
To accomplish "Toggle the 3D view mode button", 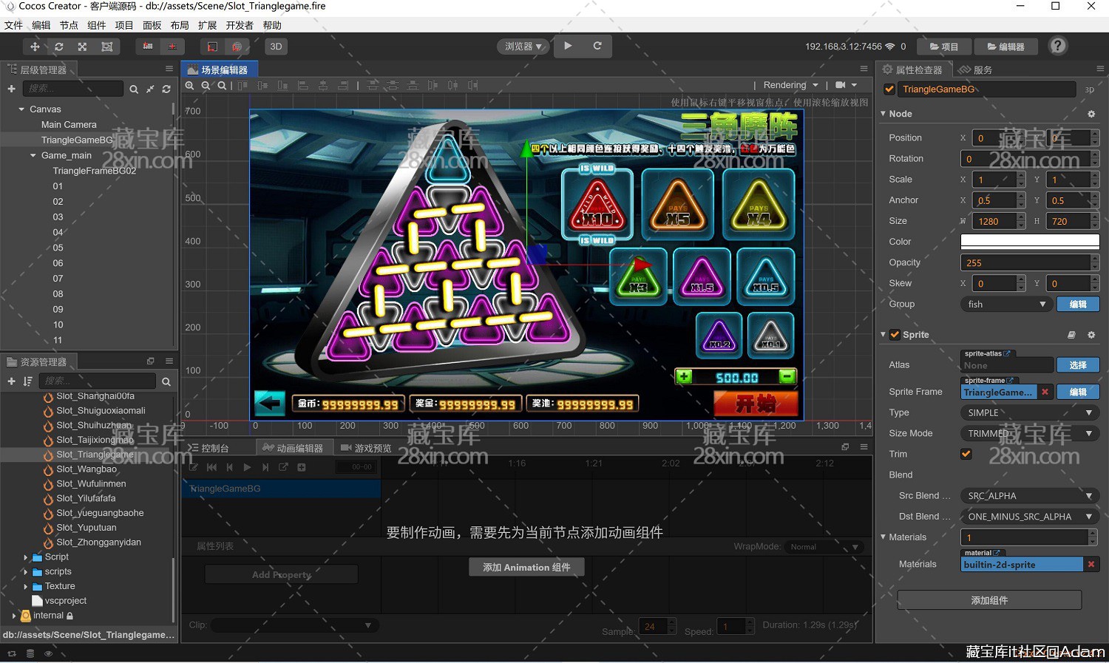I will 276,47.
